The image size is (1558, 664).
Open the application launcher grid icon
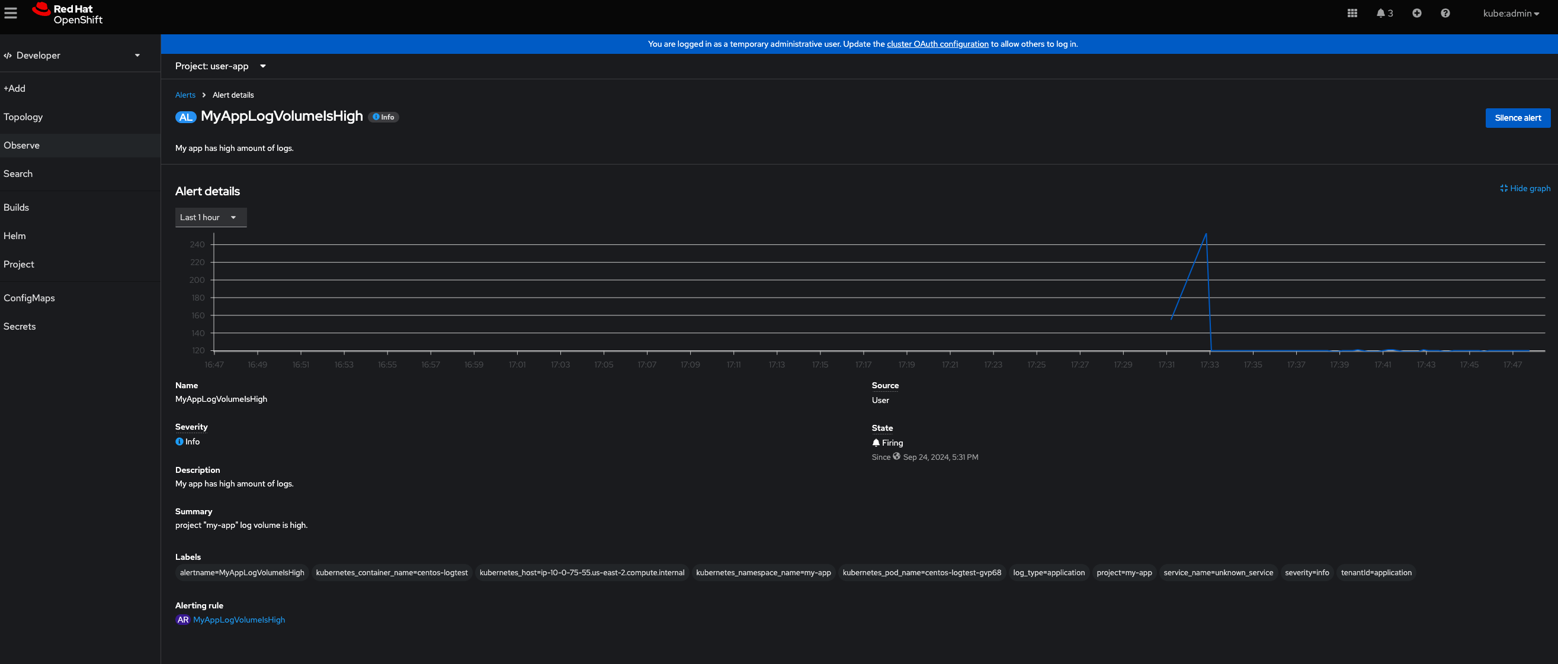point(1352,13)
